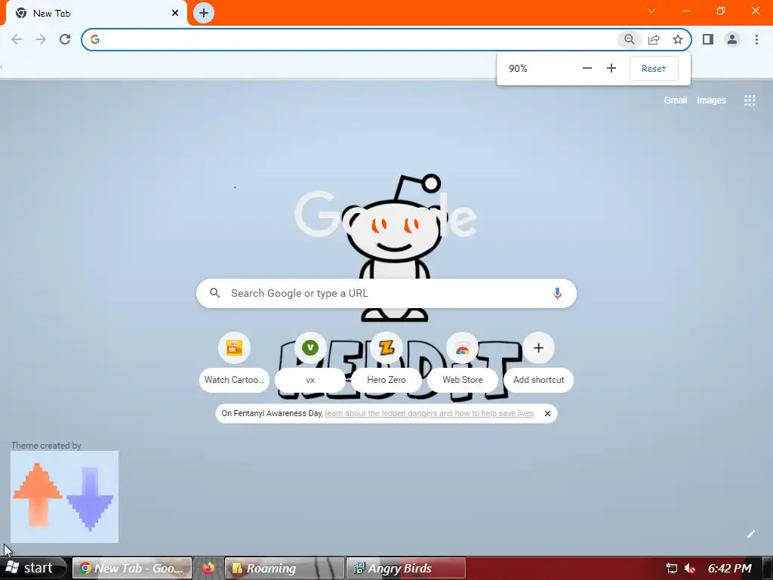This screenshot has width=773, height=580.
Task: Reload the current page
Action: pos(65,39)
